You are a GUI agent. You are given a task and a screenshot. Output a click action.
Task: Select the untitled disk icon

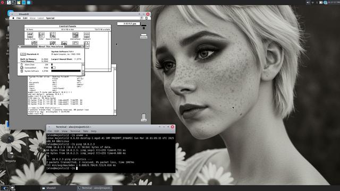(x=143, y=36)
